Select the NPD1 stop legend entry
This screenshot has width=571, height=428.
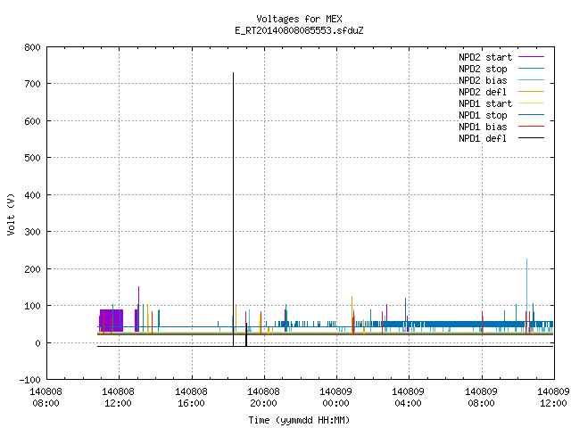pyautogui.click(x=483, y=115)
